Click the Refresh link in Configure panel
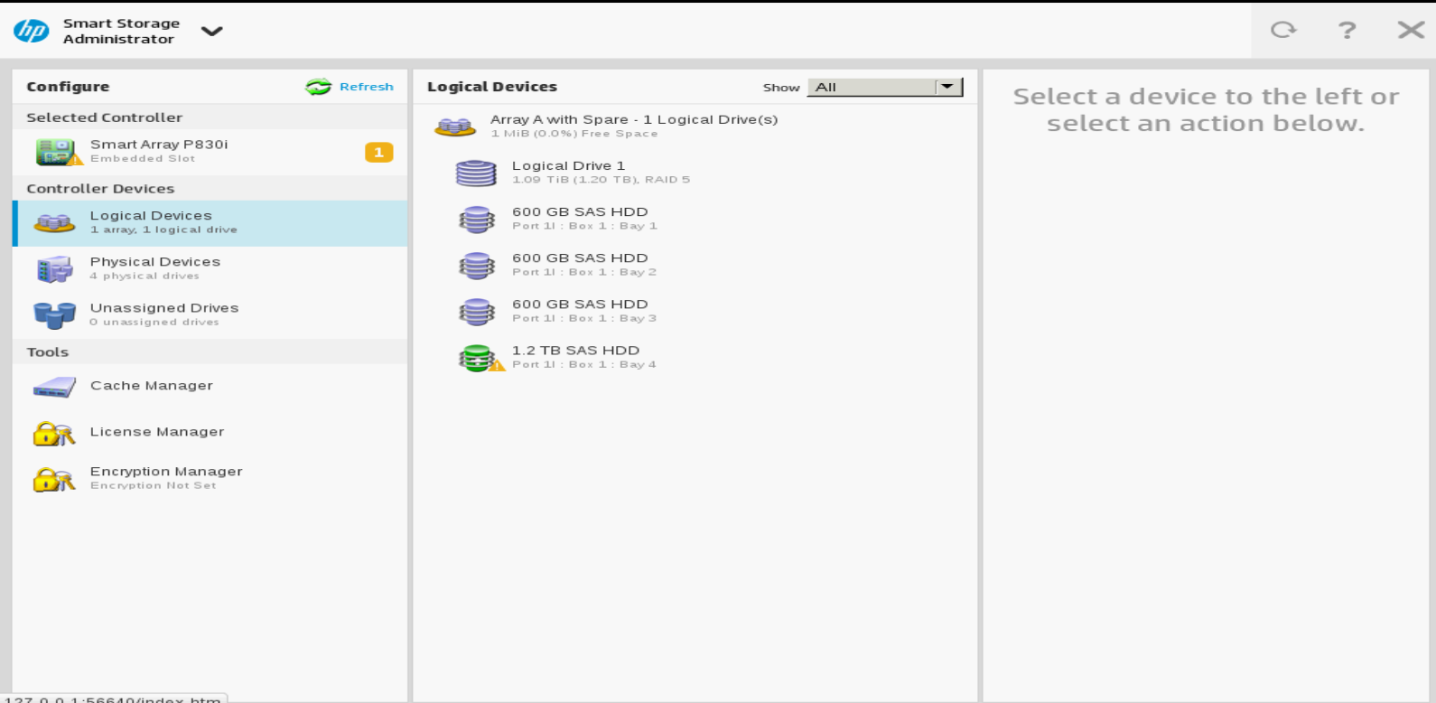 click(367, 87)
